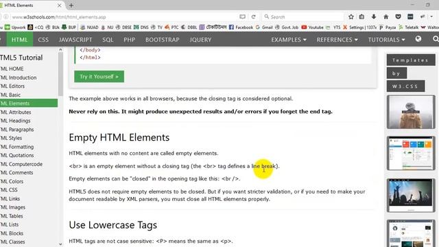Expand the REFERENCES dropdown menu

click(x=337, y=40)
